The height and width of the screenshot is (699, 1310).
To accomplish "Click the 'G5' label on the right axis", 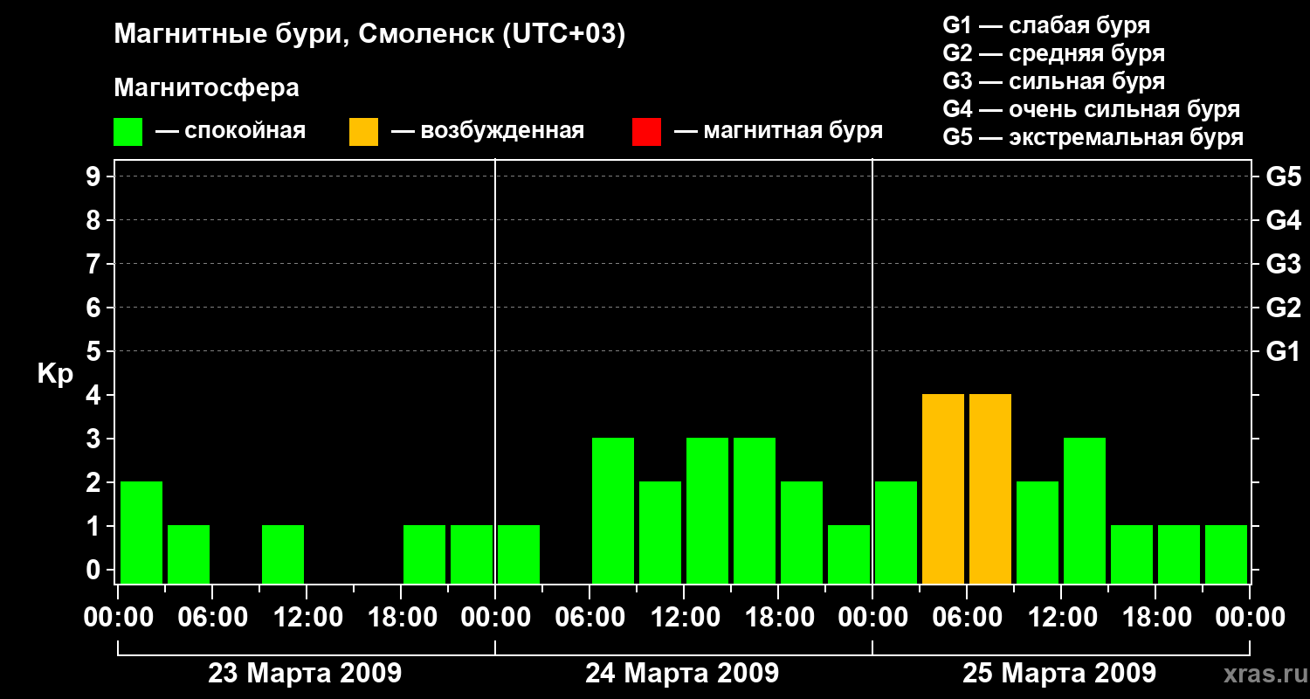I will tap(1283, 177).
